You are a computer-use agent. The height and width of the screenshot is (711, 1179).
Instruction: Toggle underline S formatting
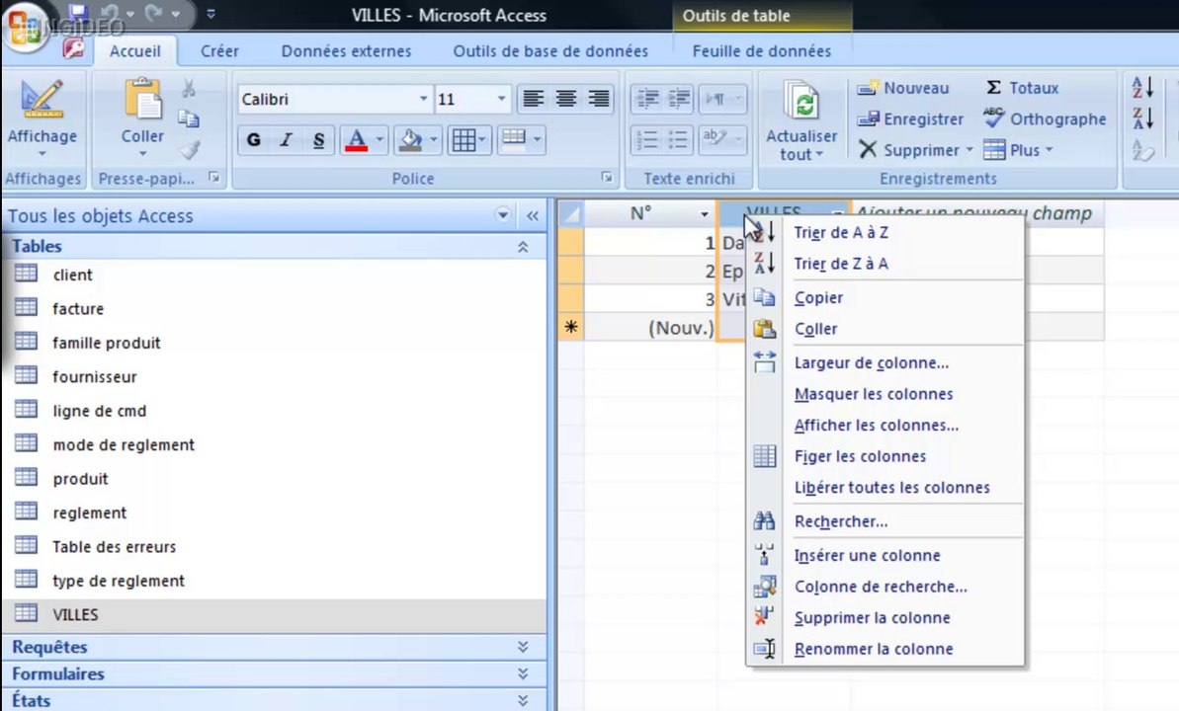coord(319,140)
